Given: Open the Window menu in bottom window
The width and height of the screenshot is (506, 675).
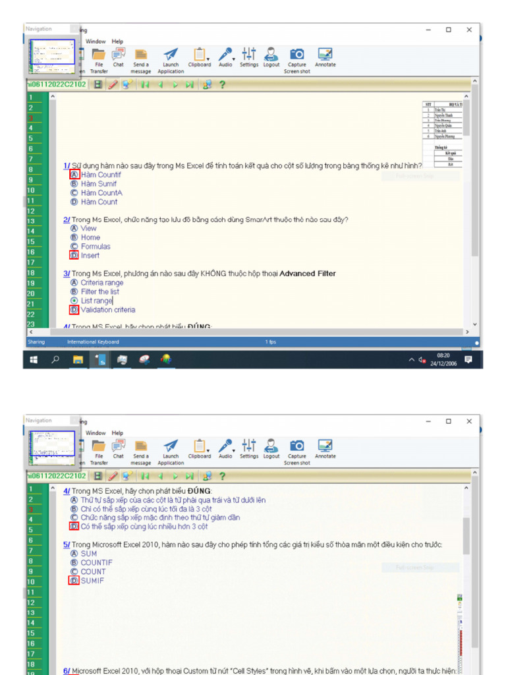Looking at the screenshot, I should pos(96,433).
